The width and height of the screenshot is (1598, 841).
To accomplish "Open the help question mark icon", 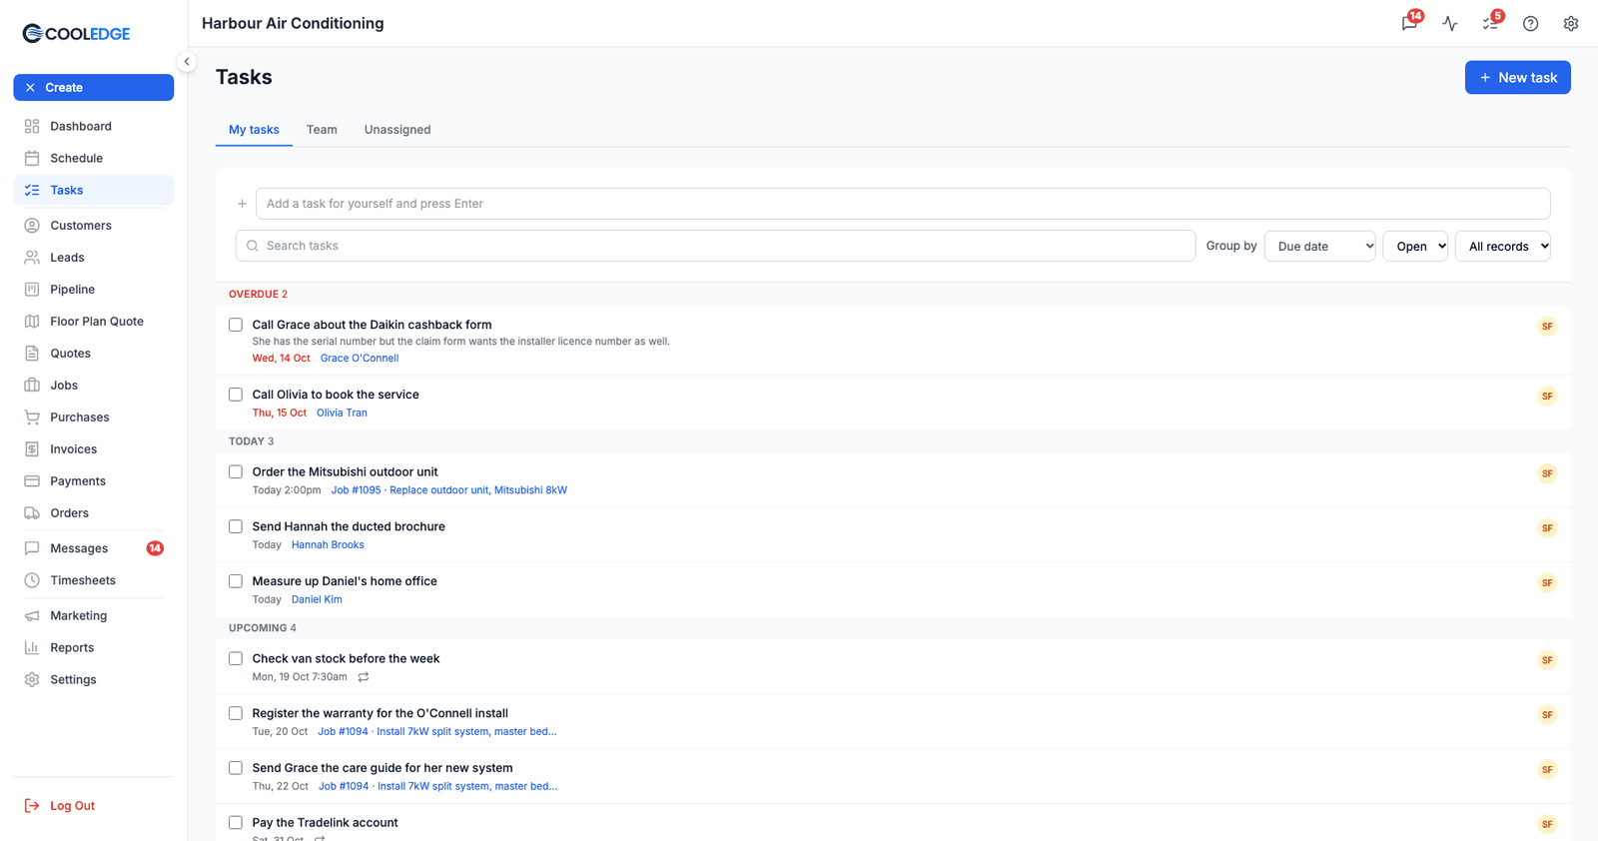I will pos(1530,23).
